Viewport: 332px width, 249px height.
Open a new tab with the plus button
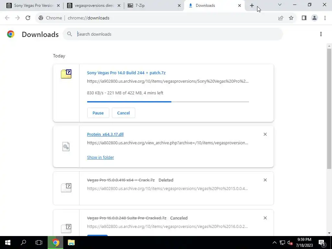click(x=252, y=6)
